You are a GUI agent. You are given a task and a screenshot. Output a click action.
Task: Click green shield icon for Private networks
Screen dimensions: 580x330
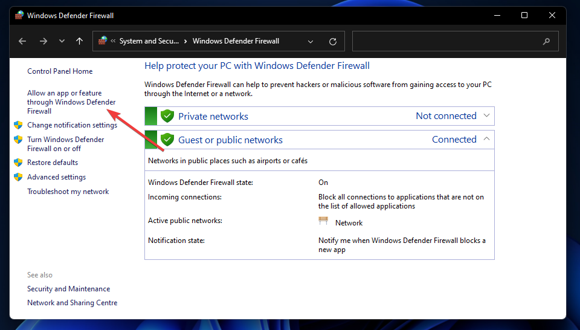[167, 116]
